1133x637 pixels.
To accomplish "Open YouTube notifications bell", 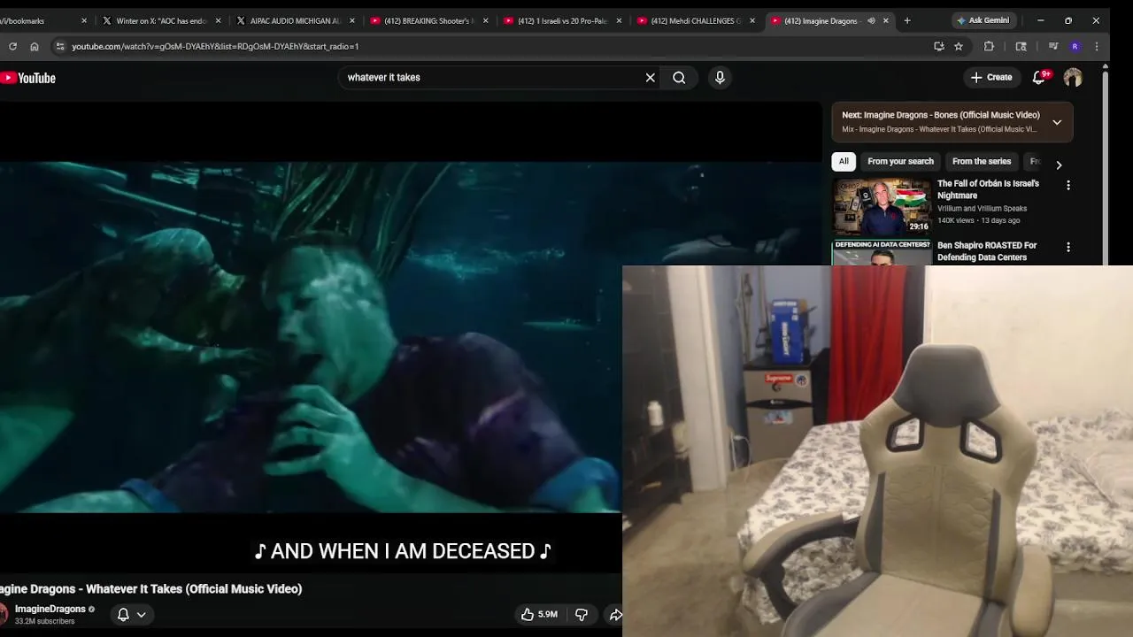I will (x=1039, y=78).
